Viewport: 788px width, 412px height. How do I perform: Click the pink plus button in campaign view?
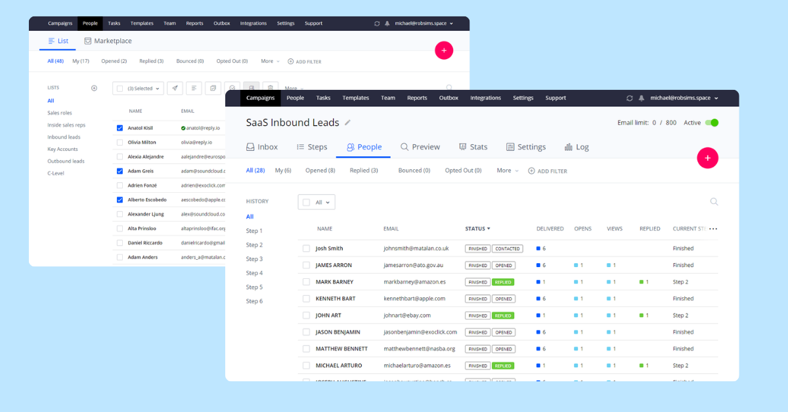point(707,158)
